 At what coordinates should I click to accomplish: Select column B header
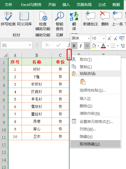[37, 55]
